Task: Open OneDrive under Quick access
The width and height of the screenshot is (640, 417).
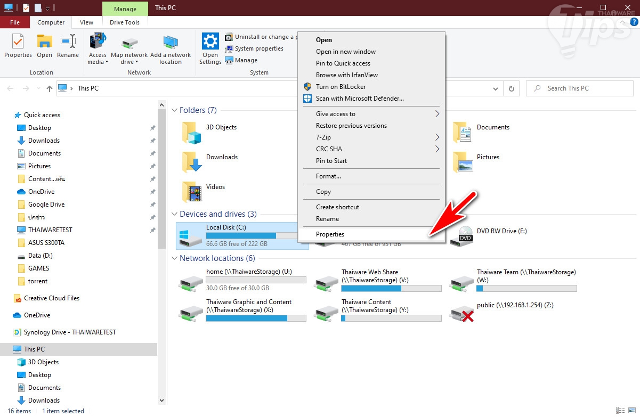Action: coord(36,192)
